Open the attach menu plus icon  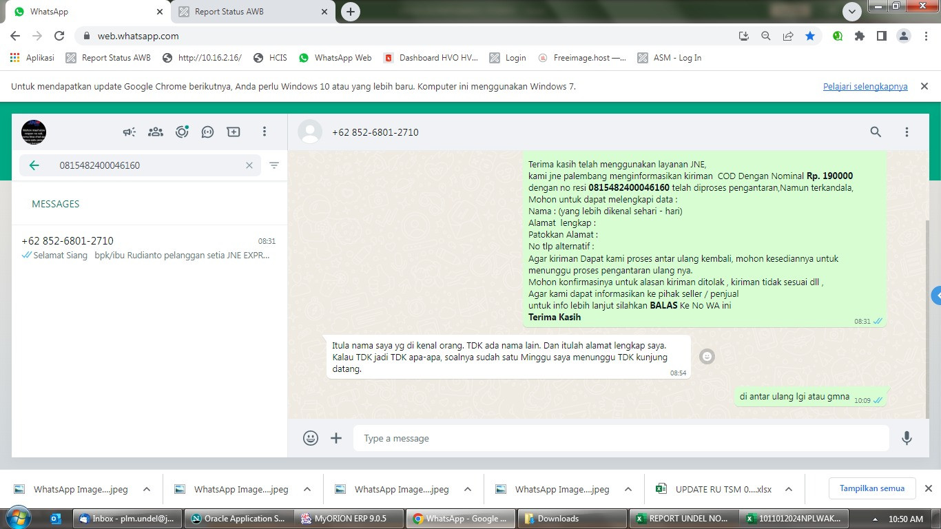(336, 438)
